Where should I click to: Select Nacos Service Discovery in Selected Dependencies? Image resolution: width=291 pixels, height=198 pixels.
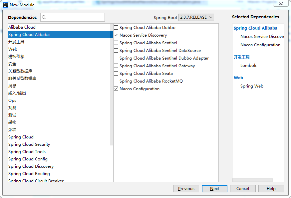262,37
